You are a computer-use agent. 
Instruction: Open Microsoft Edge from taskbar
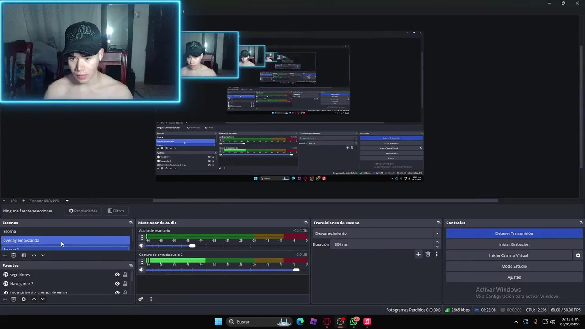[x=300, y=322]
